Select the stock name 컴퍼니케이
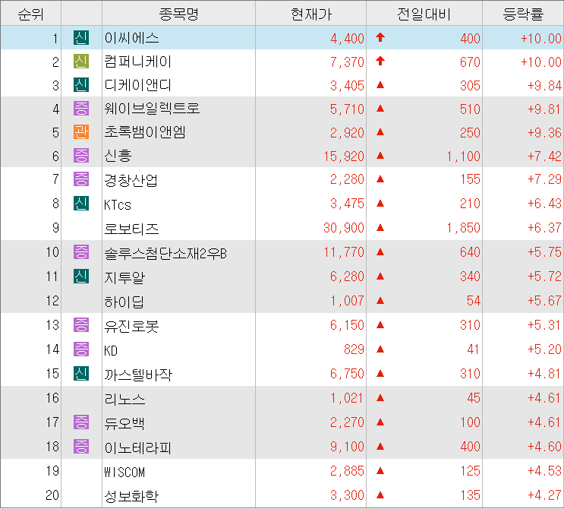Image resolution: width=564 pixels, height=509 pixels. [x=137, y=62]
